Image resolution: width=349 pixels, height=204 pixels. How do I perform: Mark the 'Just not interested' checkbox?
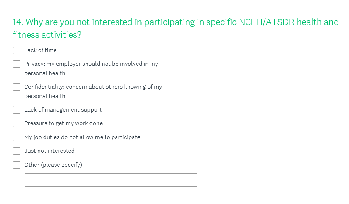(17, 151)
